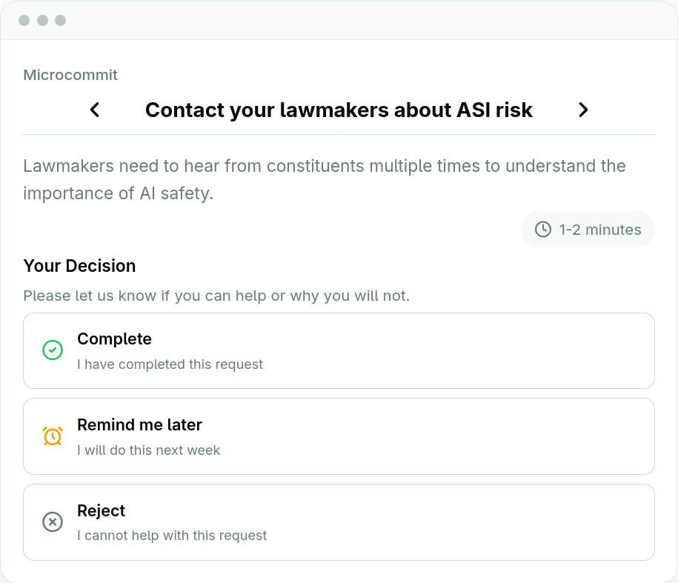Click the first gray window control dot
This screenshot has width=678, height=583.
click(x=24, y=20)
